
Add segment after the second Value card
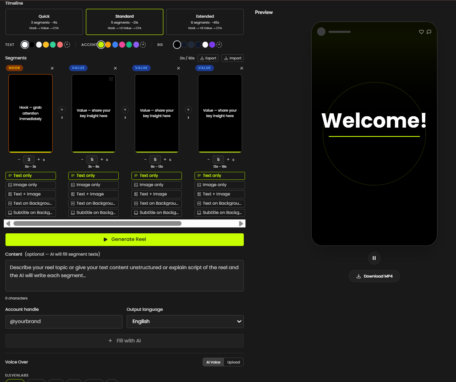[188, 110]
